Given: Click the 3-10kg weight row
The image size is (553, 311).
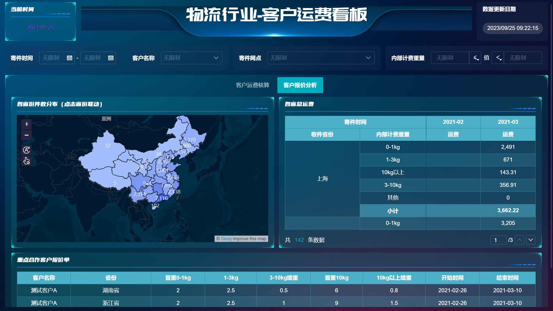Looking at the screenshot, I should coord(393,185).
